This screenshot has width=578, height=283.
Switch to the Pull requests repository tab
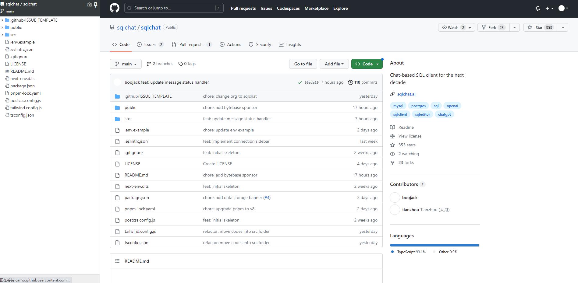(x=192, y=44)
